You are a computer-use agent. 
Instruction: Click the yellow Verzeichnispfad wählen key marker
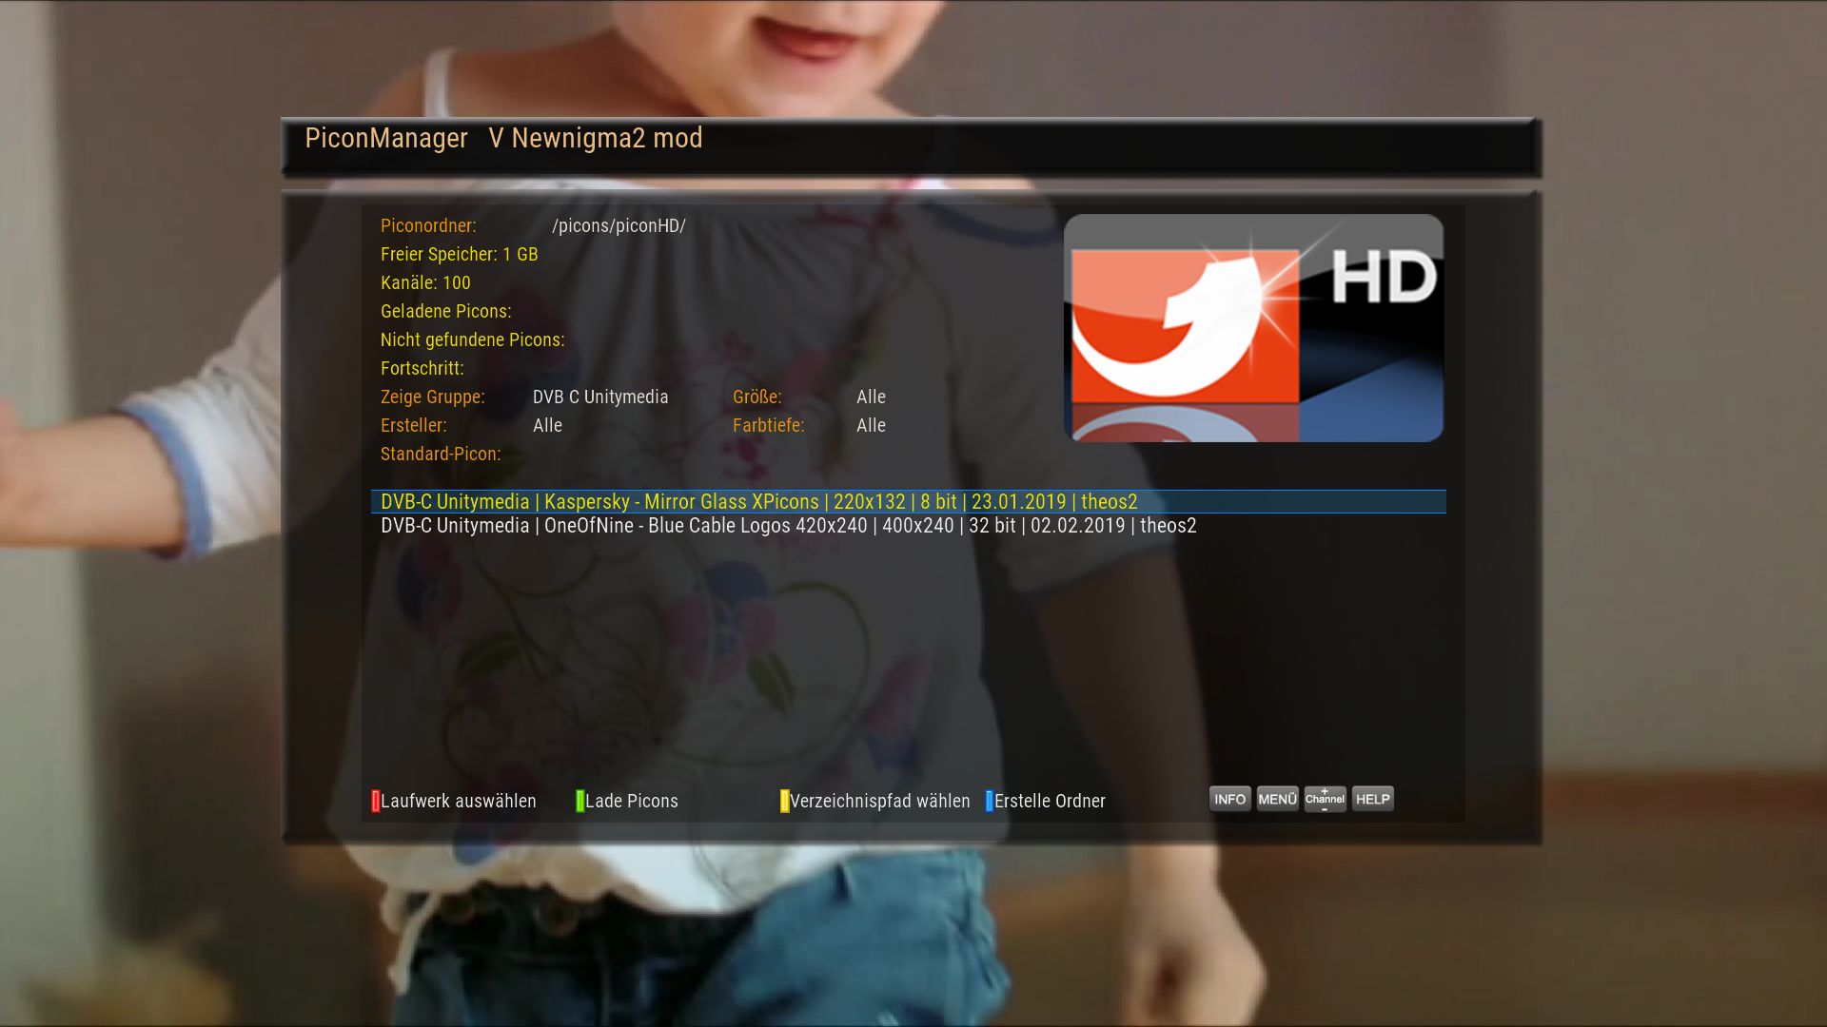(784, 801)
